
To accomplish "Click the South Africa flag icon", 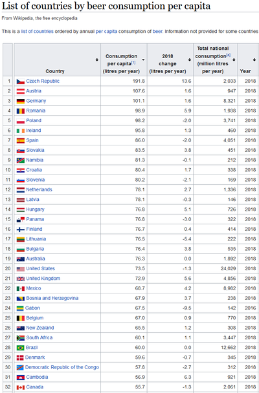I will tap(21, 338).
